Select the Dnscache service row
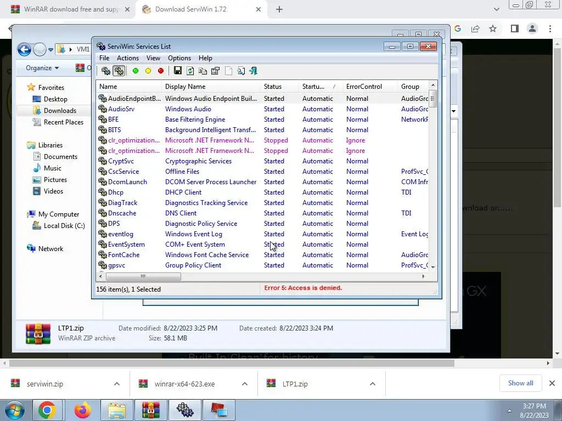Screen dimensions: 562x421 click(x=262, y=213)
